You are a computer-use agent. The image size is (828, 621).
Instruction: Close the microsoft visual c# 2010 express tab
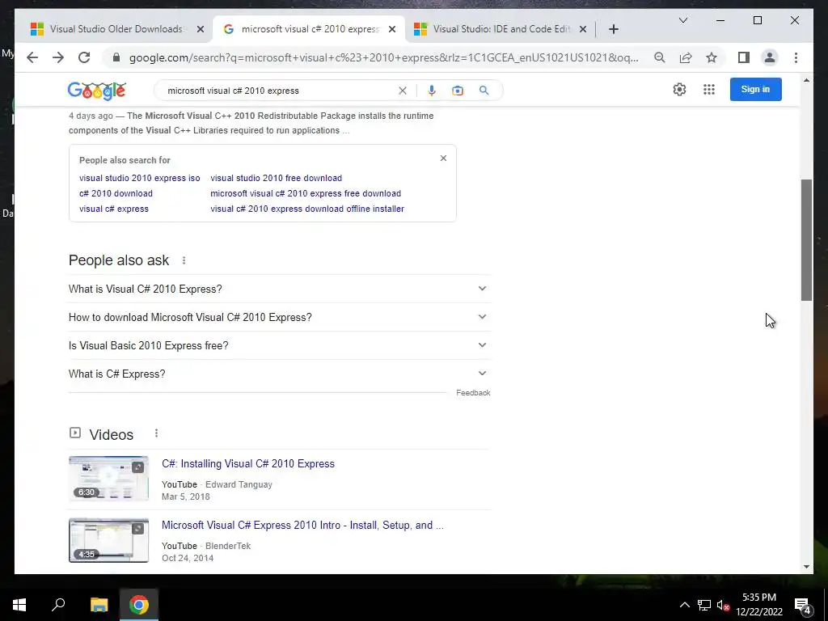tap(392, 29)
